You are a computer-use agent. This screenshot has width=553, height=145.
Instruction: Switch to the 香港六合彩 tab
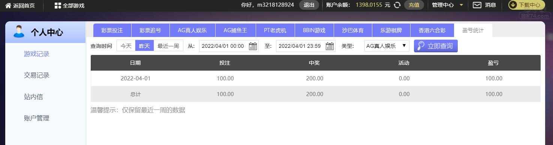432,30
